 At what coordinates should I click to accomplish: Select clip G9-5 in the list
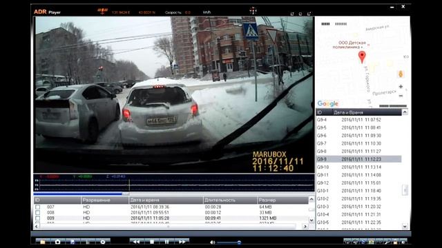point(359,127)
